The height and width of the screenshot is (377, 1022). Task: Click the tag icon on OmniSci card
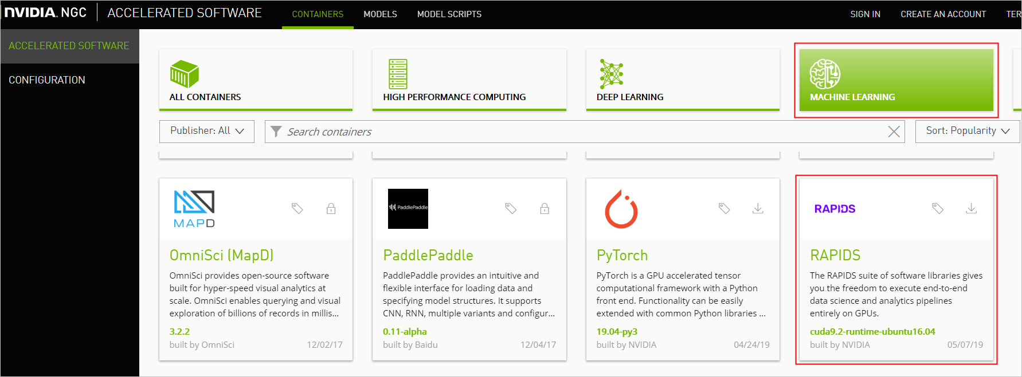pyautogui.click(x=297, y=208)
